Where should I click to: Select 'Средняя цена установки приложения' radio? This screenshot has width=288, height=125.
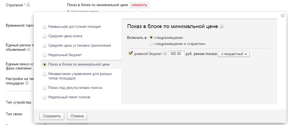click(x=45, y=46)
